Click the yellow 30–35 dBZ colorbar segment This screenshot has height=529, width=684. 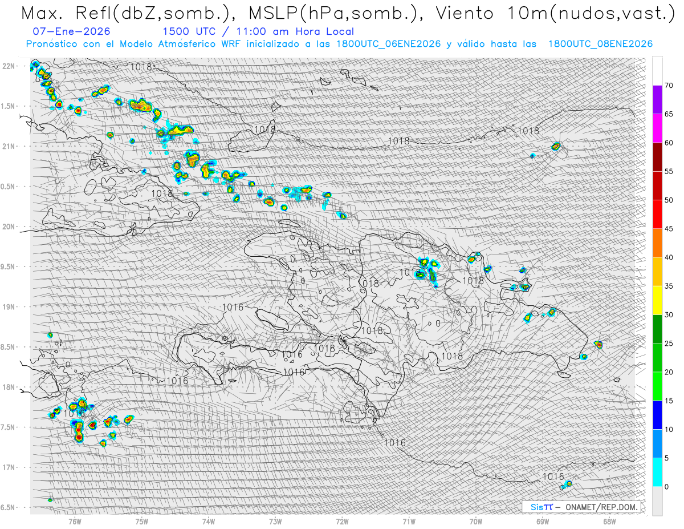point(657,300)
